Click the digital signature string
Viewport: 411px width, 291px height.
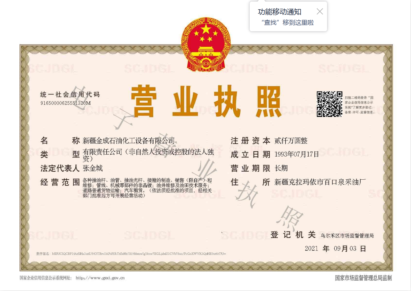pos(131,254)
